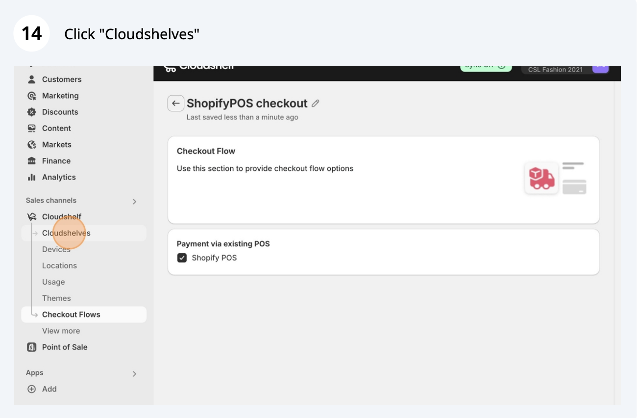Click the Discounts badge icon
Image resolution: width=638 pixels, height=418 pixels.
[x=32, y=112]
